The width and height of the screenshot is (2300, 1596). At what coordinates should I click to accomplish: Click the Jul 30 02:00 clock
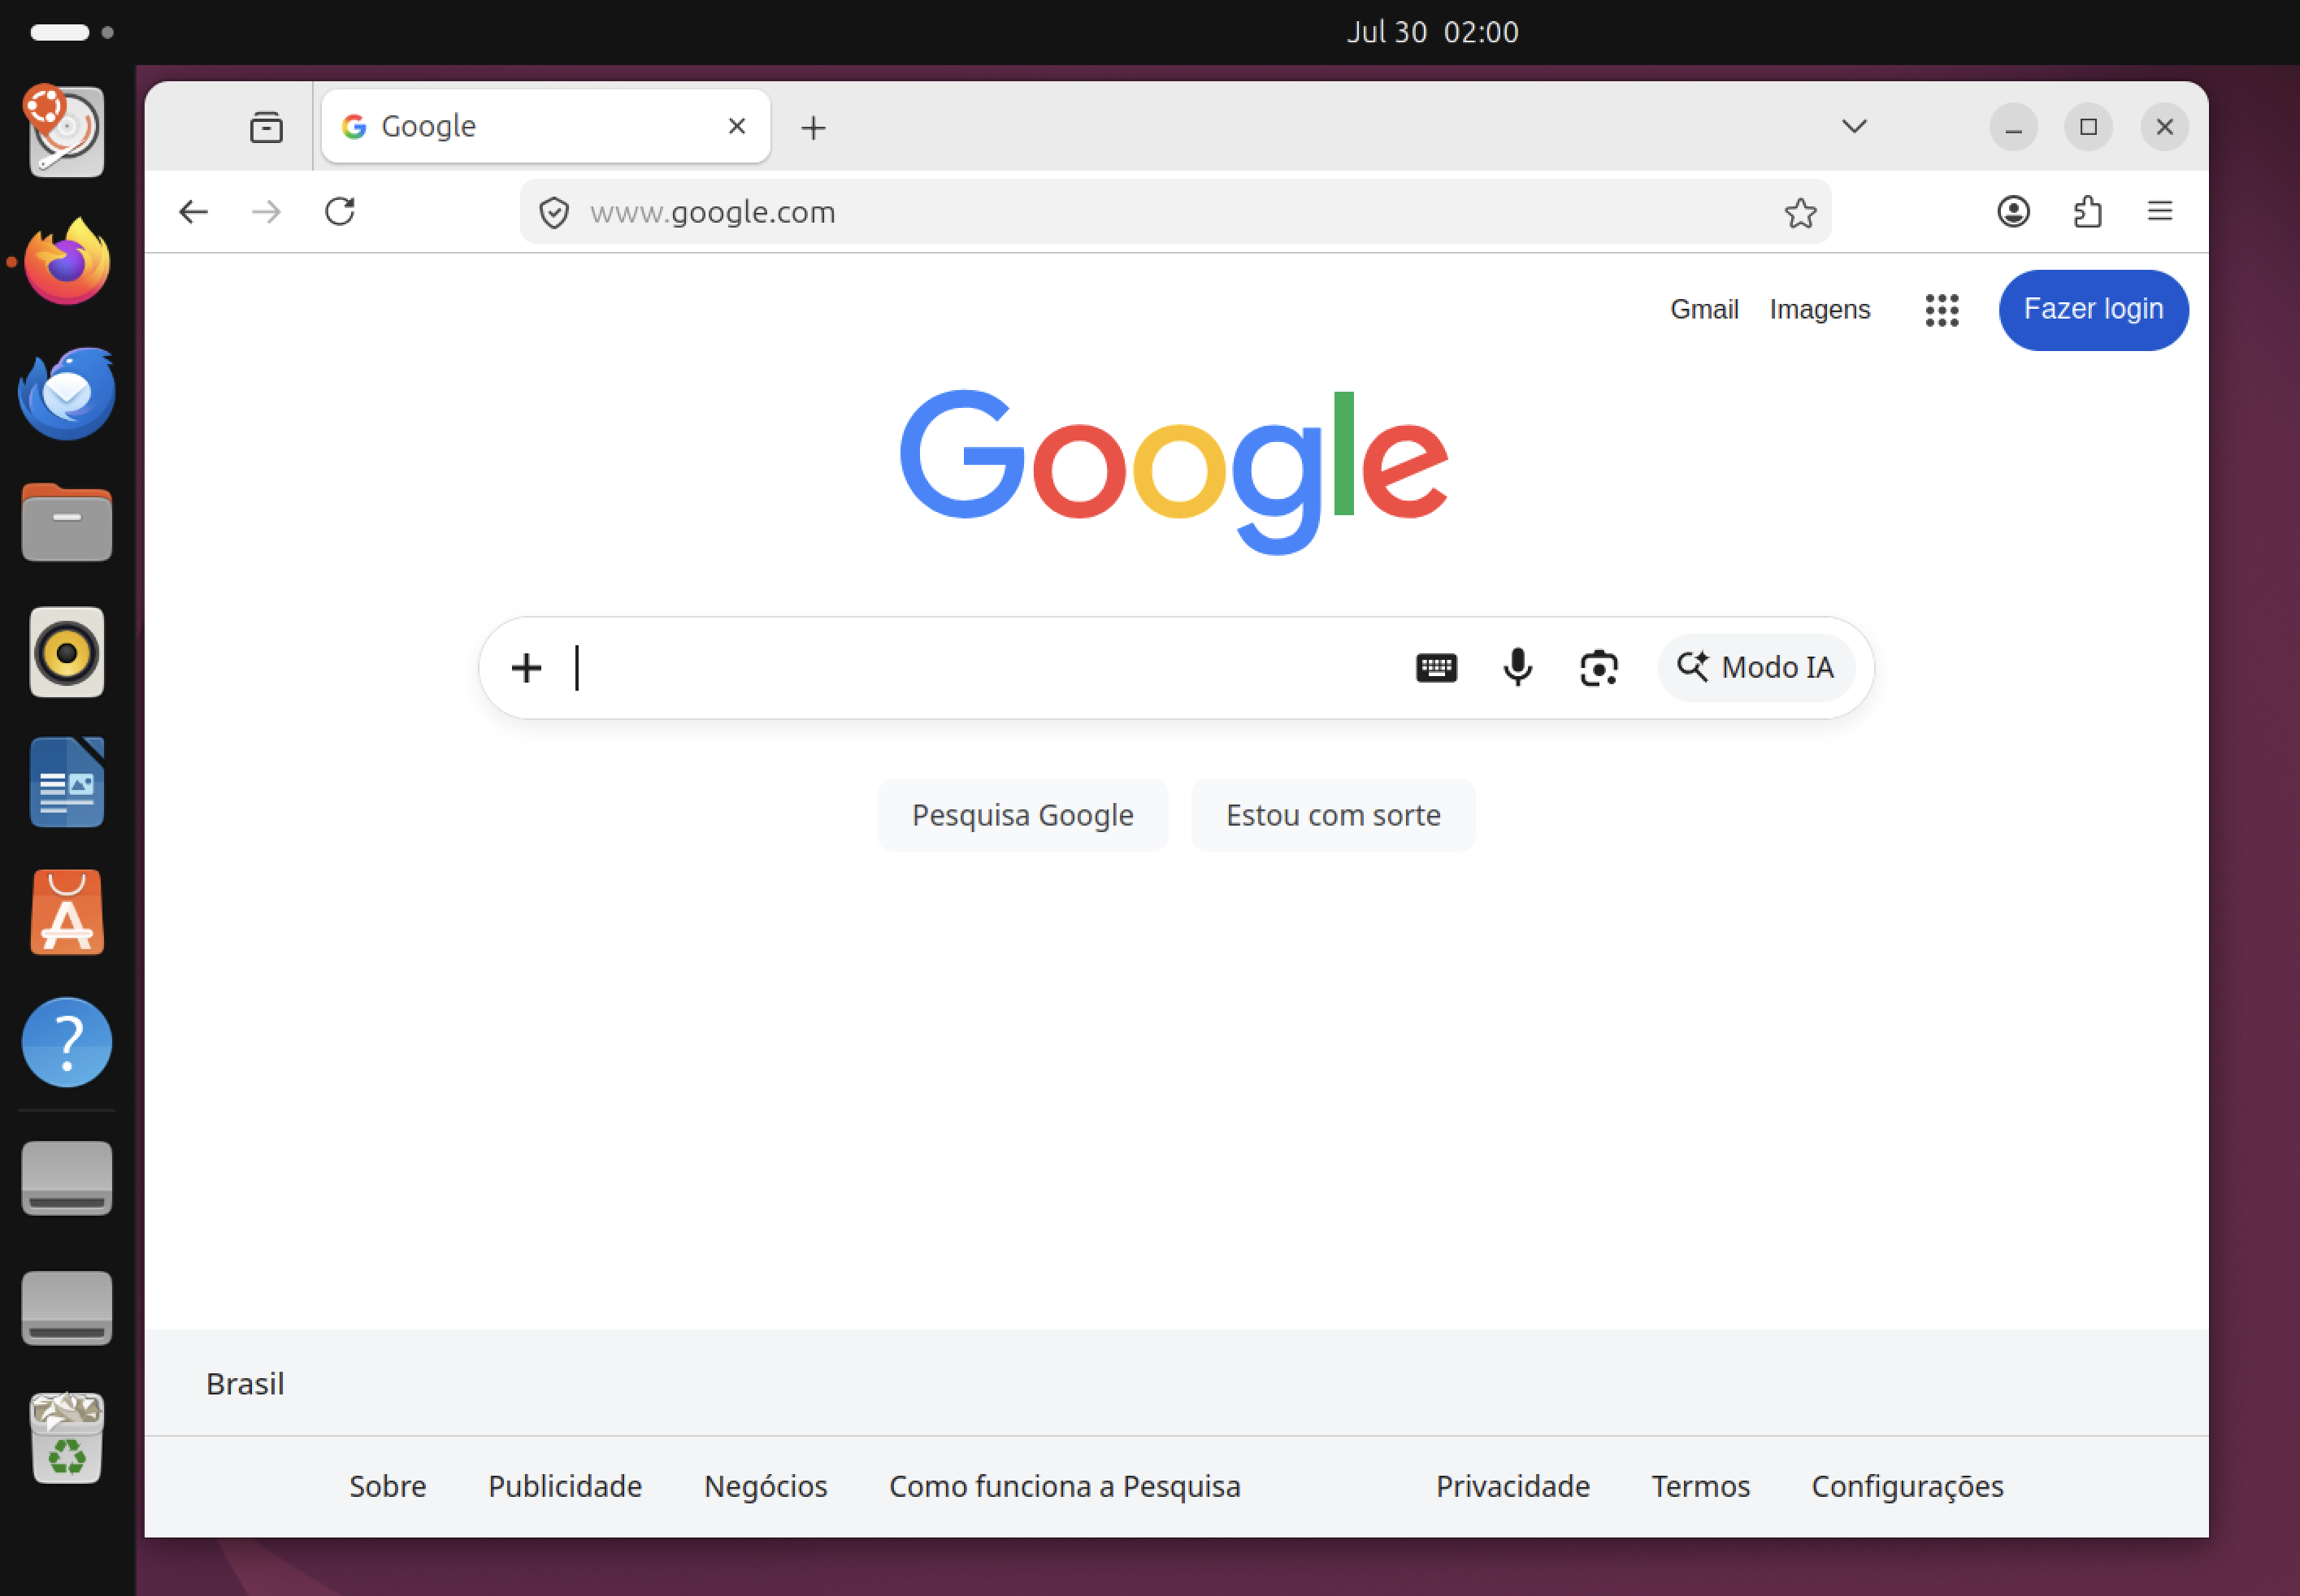point(1432,32)
